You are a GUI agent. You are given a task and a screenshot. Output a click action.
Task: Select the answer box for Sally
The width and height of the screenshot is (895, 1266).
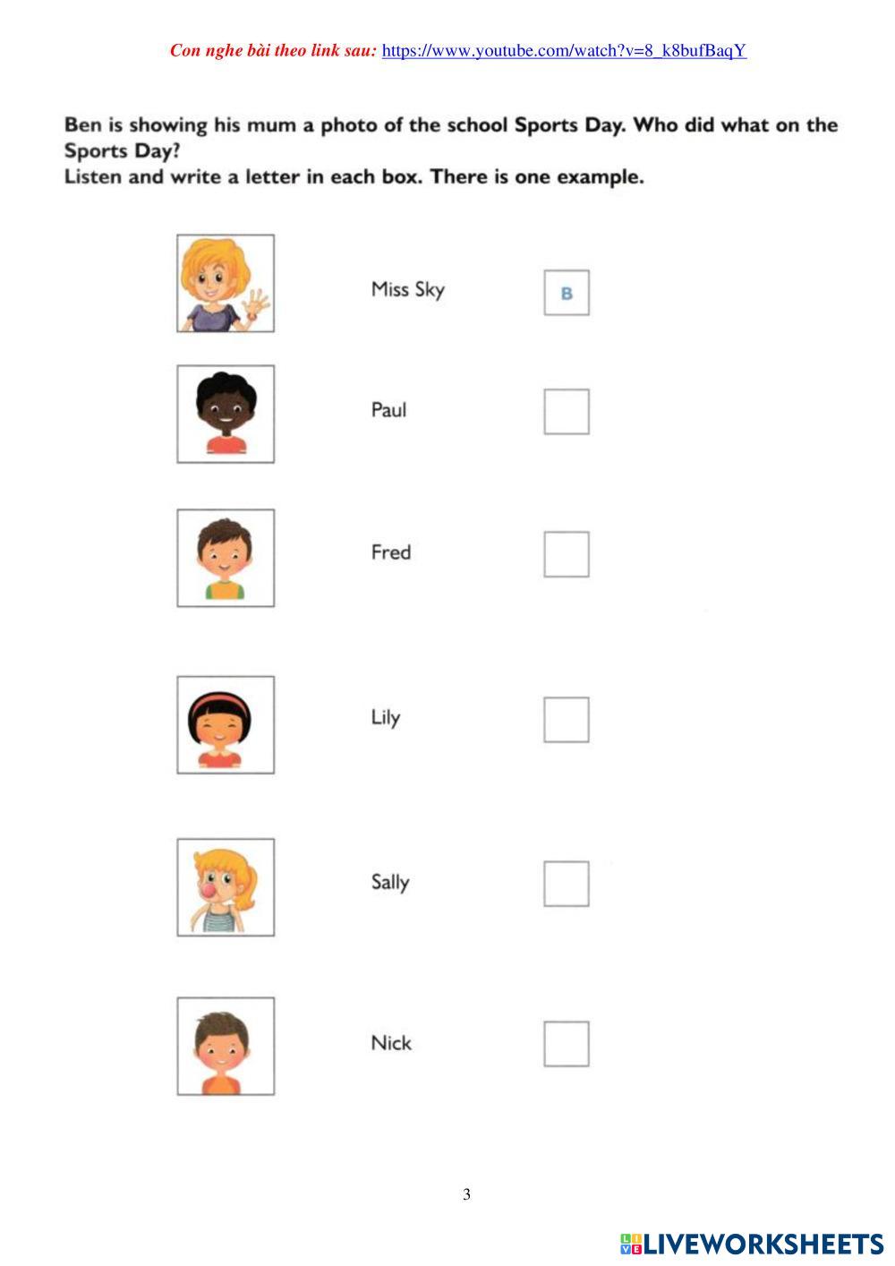coord(567,884)
